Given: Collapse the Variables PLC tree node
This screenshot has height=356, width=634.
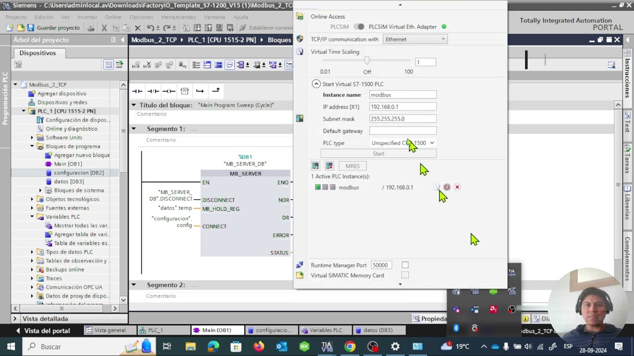Looking at the screenshot, I should (x=32, y=217).
